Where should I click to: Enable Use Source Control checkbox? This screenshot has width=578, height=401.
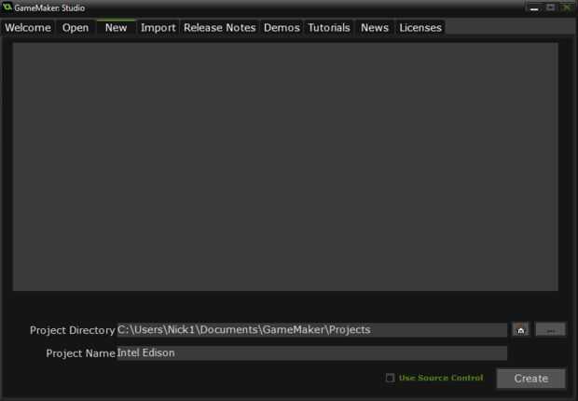click(390, 378)
